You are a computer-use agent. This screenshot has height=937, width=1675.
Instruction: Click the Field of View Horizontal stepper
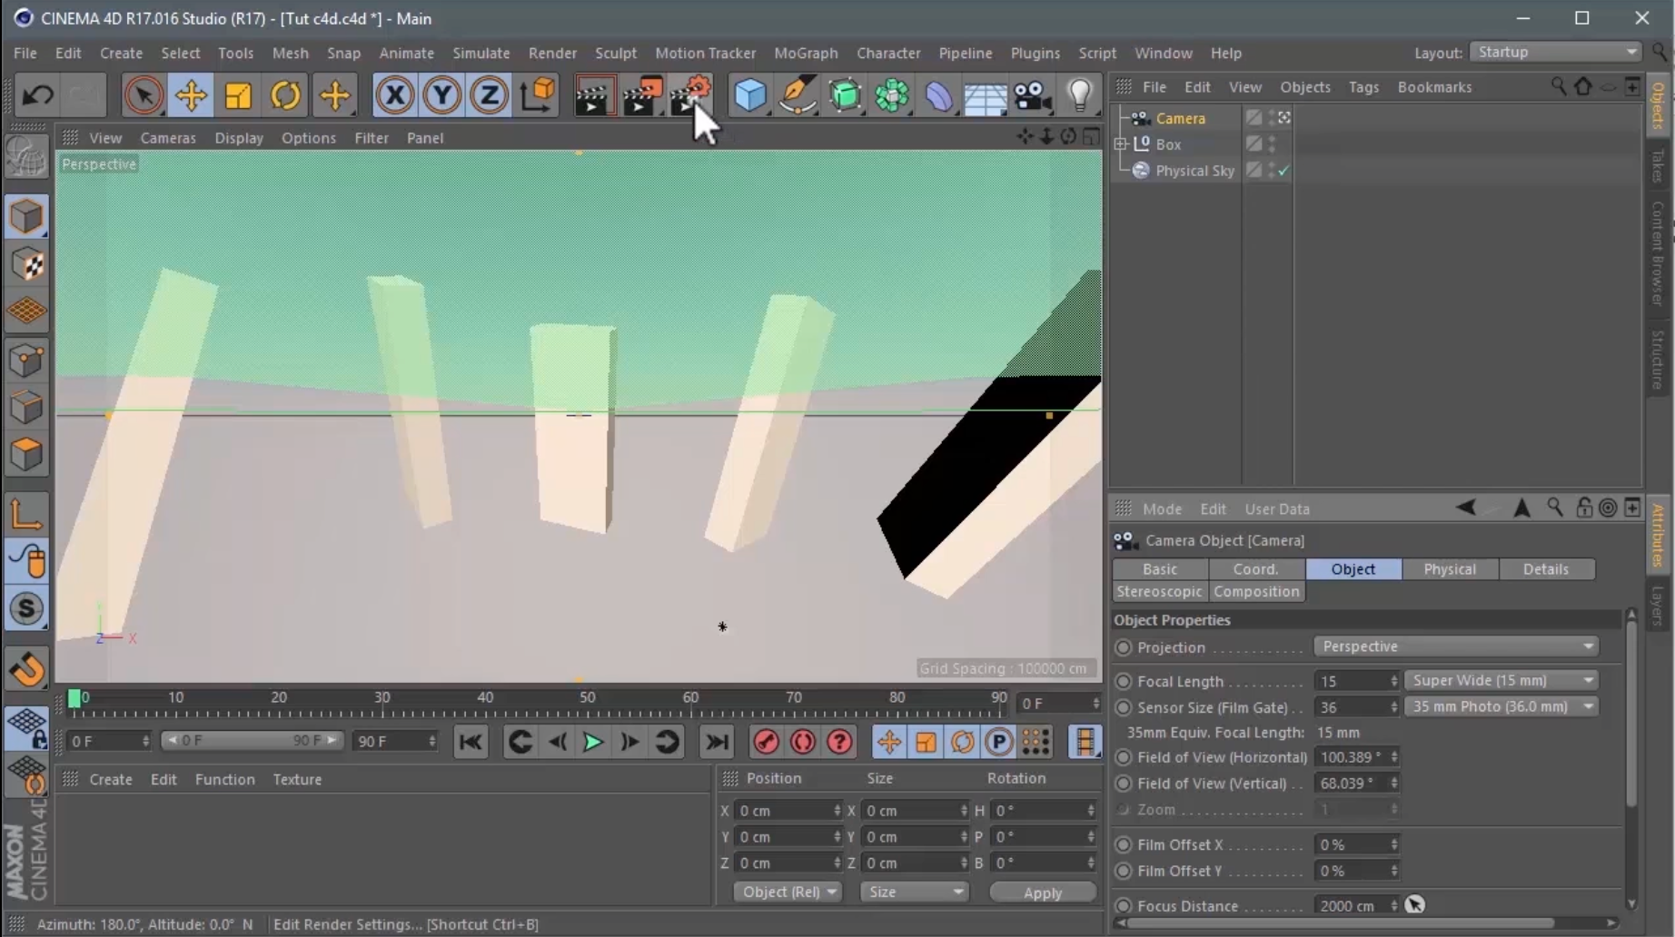click(1394, 757)
